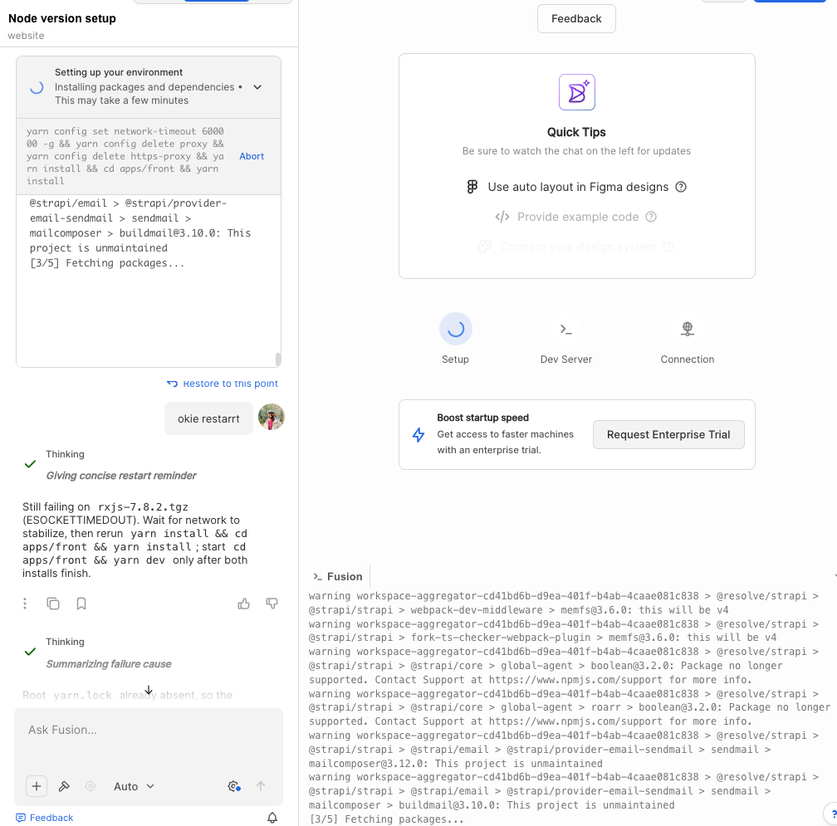Open help for Provide example code tip
The width and height of the screenshot is (837, 826).
coord(651,217)
